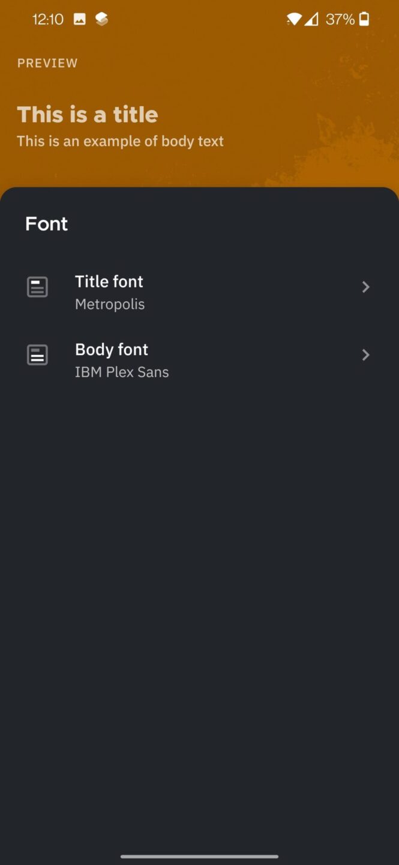The height and width of the screenshot is (865, 399).
Task: Expand the Title font chevron
Action: (365, 287)
